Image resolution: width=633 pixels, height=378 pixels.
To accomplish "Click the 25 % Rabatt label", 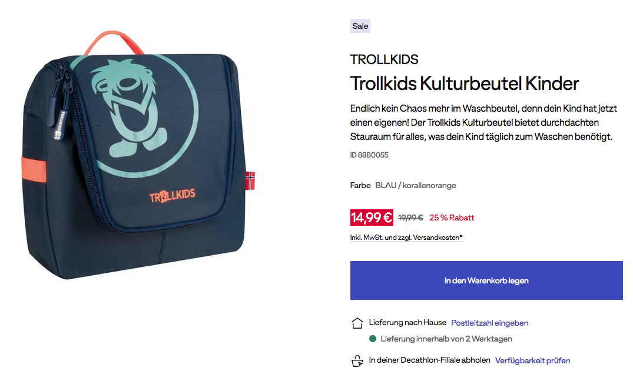I will pyautogui.click(x=452, y=218).
